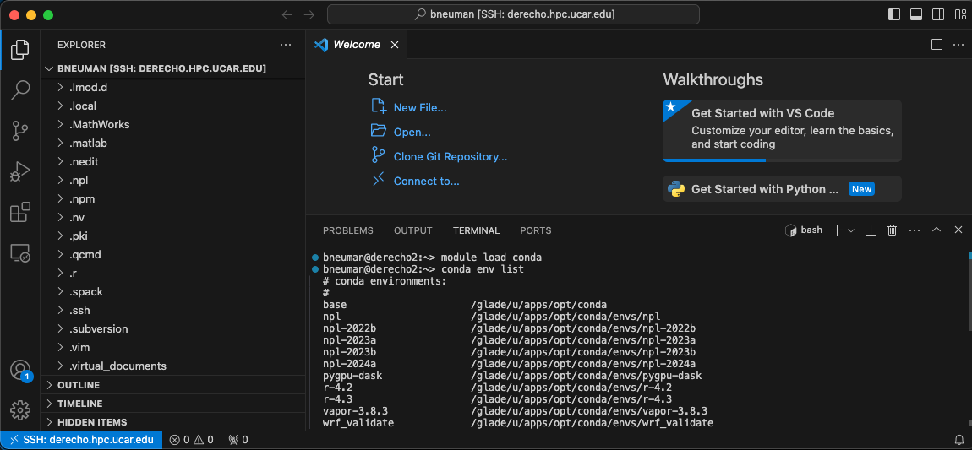Split the editor right icon
Viewport: 972px width, 450px height.
pyautogui.click(x=937, y=45)
